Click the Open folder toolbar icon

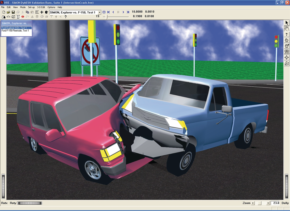click(8, 12)
